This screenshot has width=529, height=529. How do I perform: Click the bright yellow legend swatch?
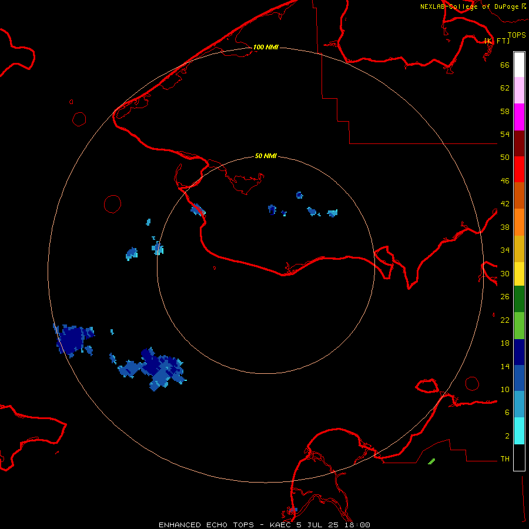[x=519, y=273]
